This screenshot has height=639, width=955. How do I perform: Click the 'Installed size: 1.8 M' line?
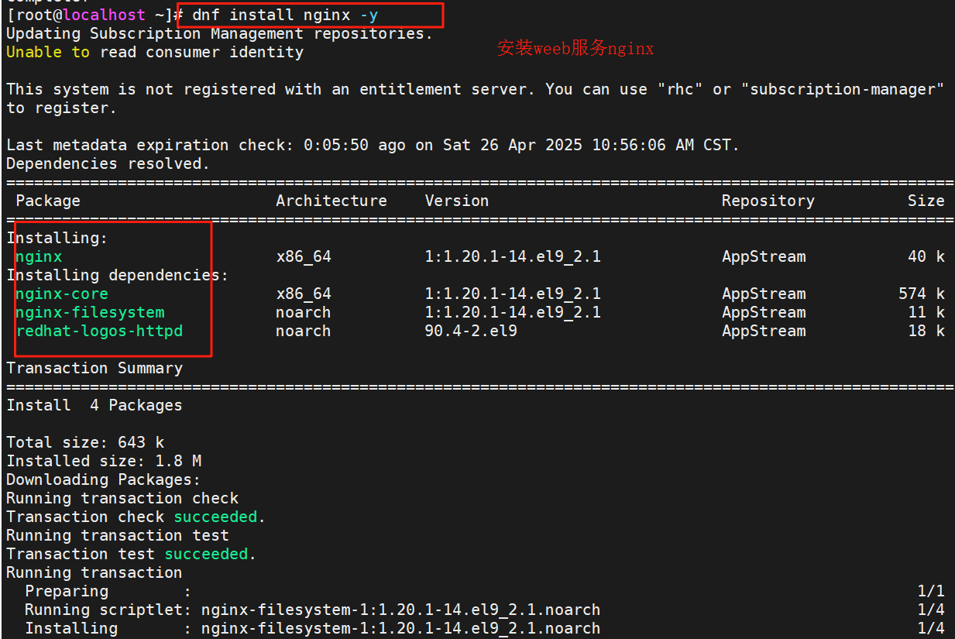[104, 461]
